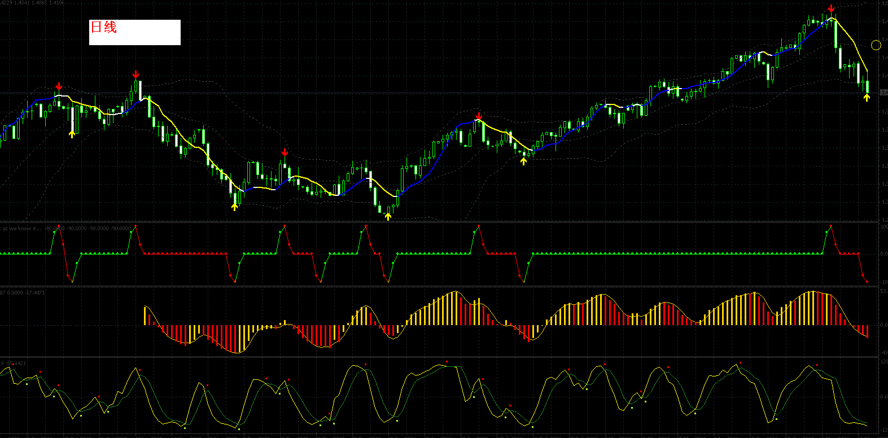
Task: Click the last red histogram bar at right
Action: coord(867,331)
